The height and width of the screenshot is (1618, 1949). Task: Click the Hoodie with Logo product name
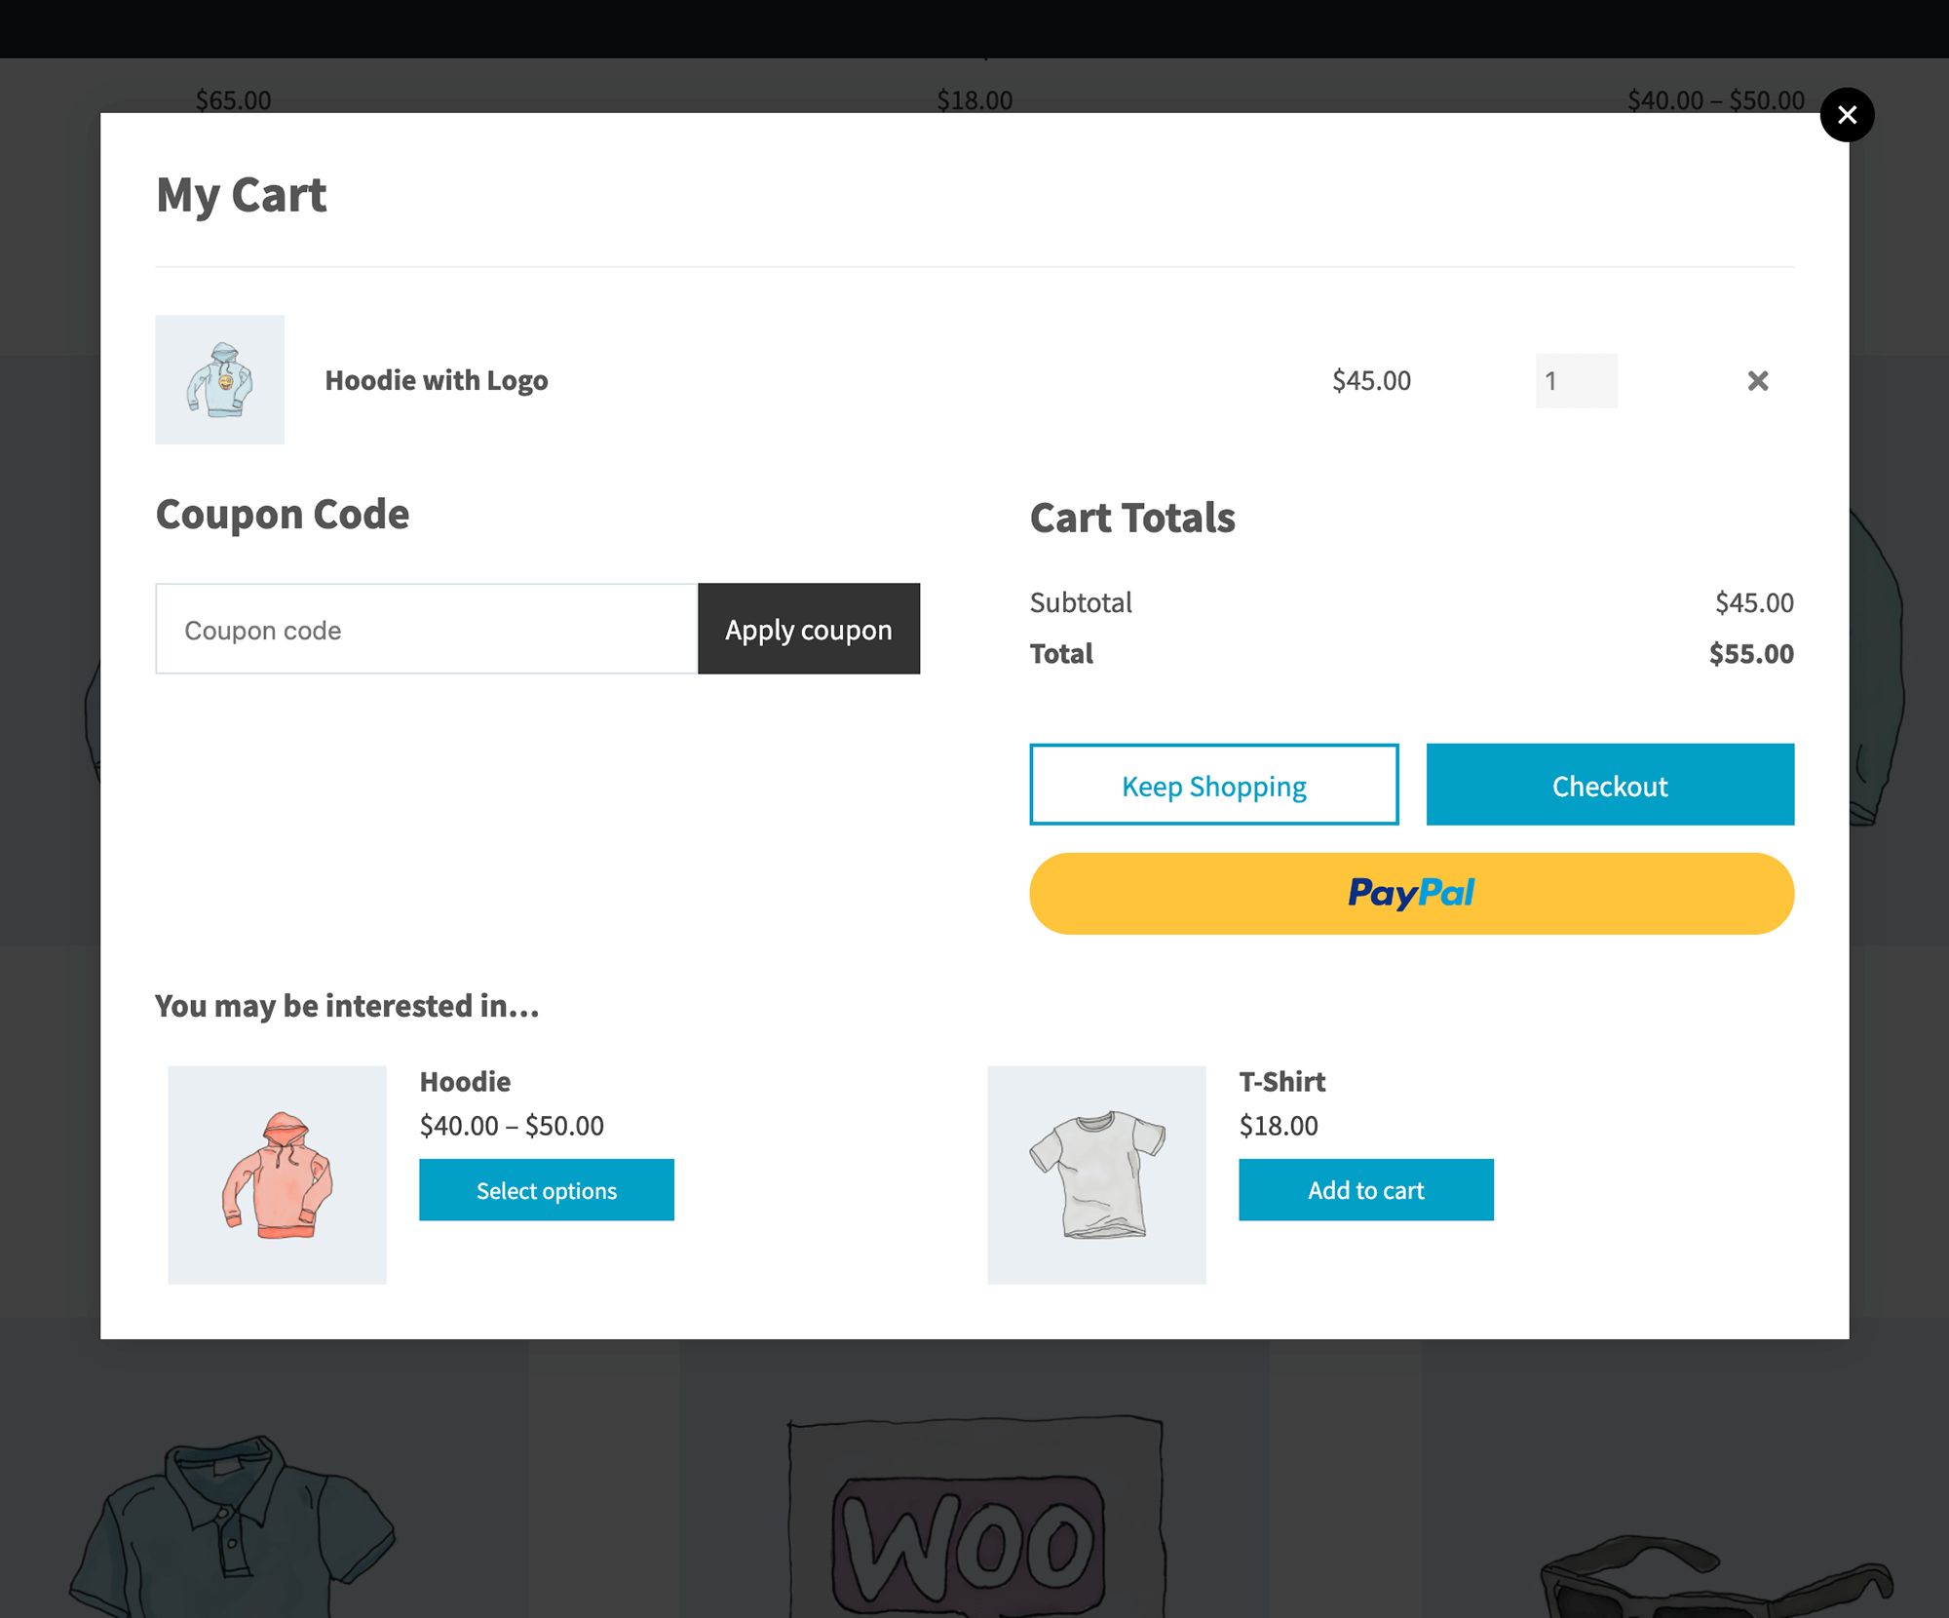tap(437, 381)
